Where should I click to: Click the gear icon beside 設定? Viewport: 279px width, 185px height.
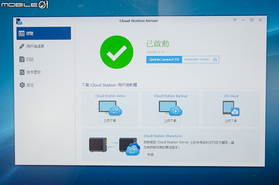pos(22,85)
